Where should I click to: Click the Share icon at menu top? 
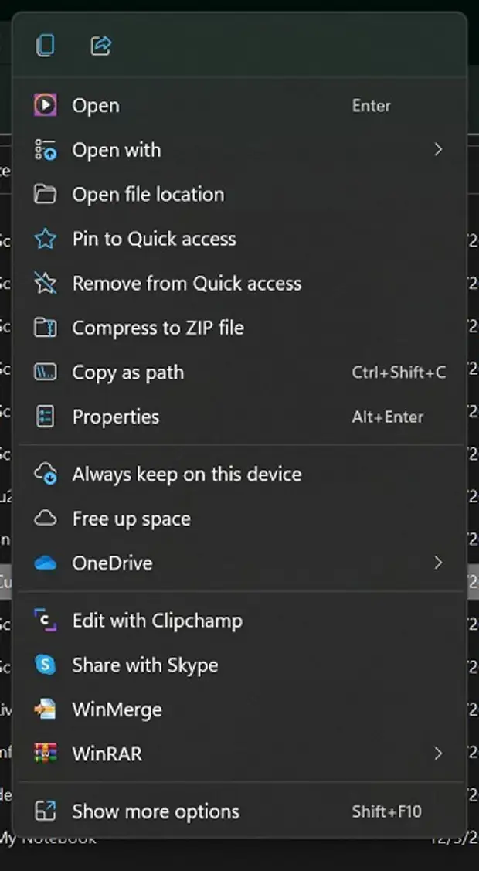[x=101, y=46]
